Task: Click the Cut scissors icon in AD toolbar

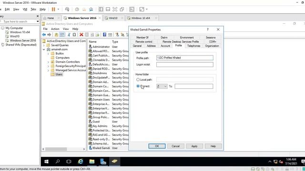Action: click(x=69, y=35)
